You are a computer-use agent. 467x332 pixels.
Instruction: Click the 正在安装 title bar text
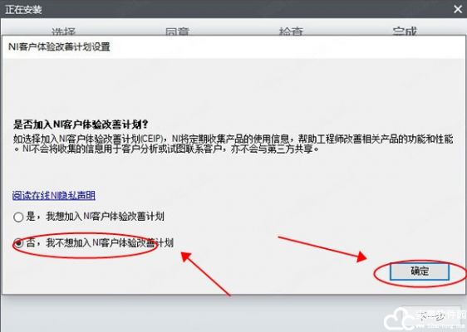click(x=23, y=9)
